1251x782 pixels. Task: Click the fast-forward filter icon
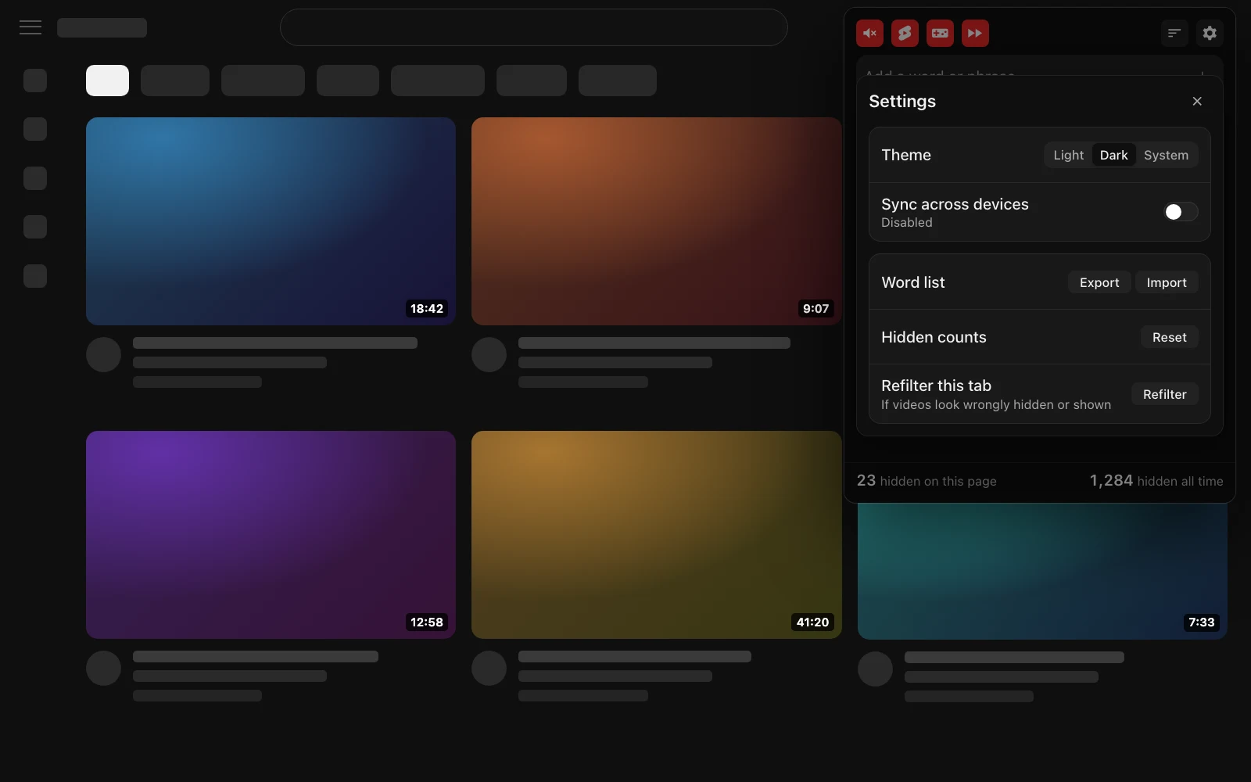[975, 33]
